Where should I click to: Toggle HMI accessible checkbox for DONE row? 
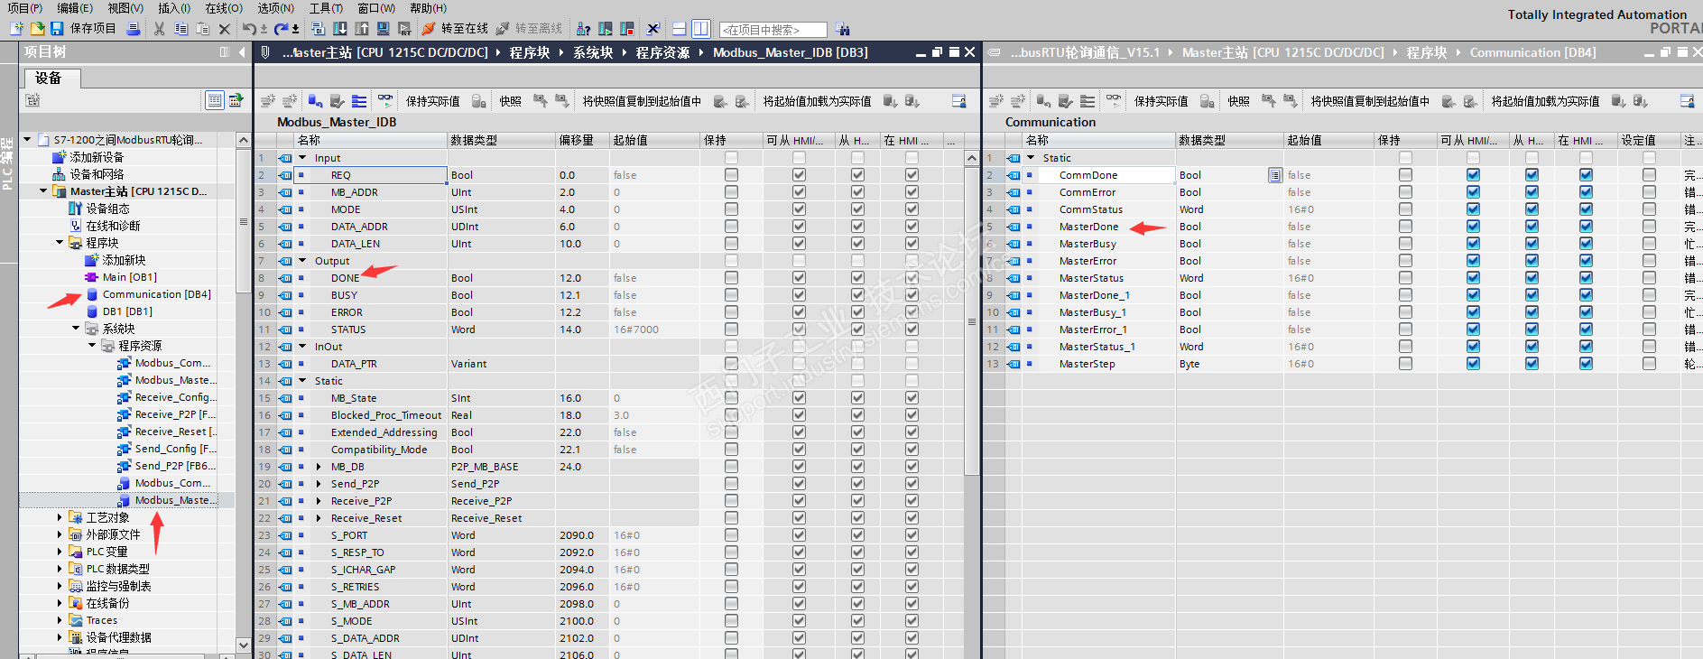(x=799, y=278)
